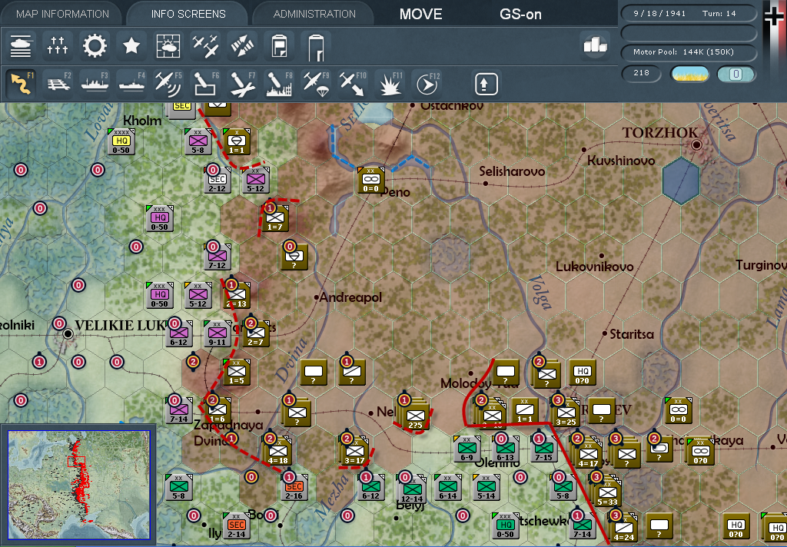Enable F7 bomb airfield mode
The width and height of the screenshot is (787, 547).
[242, 83]
